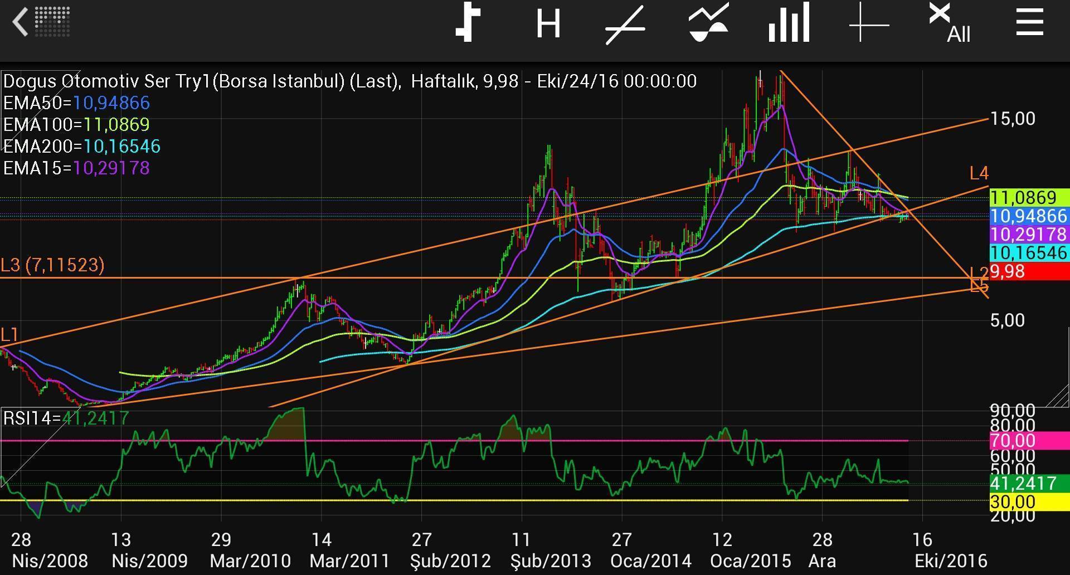
Task: Open the hamburger menu
Action: (x=1029, y=23)
